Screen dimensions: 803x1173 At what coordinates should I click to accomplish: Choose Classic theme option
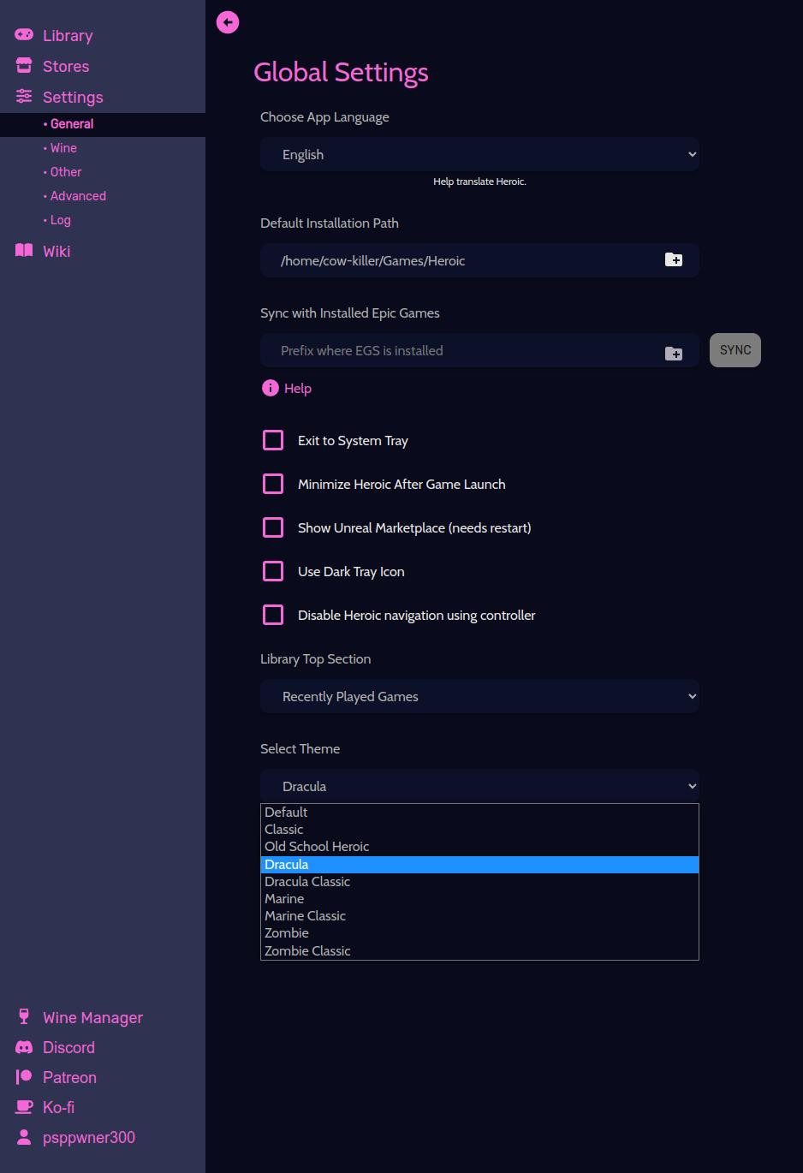[479, 830]
